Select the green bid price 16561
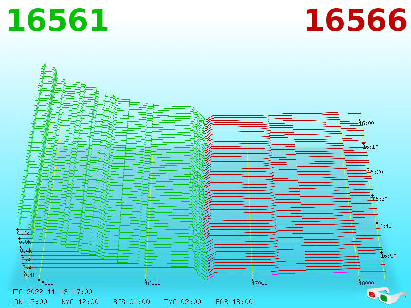Image resolution: width=411 pixels, height=308 pixels. coord(58,21)
